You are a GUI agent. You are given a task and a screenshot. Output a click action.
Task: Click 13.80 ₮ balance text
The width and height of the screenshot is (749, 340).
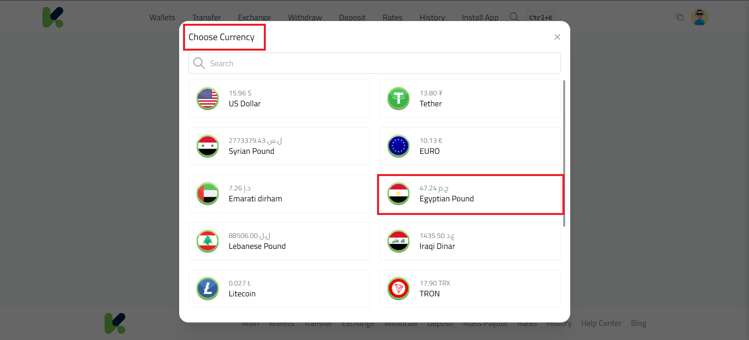click(431, 93)
